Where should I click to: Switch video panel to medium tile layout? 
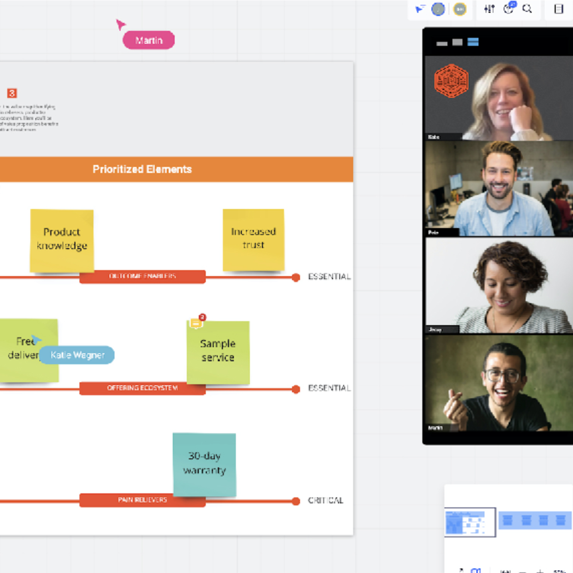(x=458, y=42)
